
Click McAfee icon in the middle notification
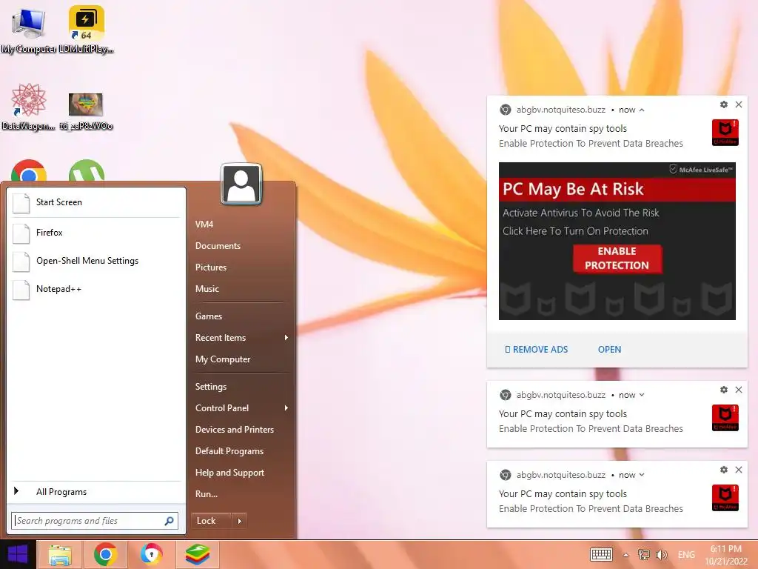click(725, 418)
